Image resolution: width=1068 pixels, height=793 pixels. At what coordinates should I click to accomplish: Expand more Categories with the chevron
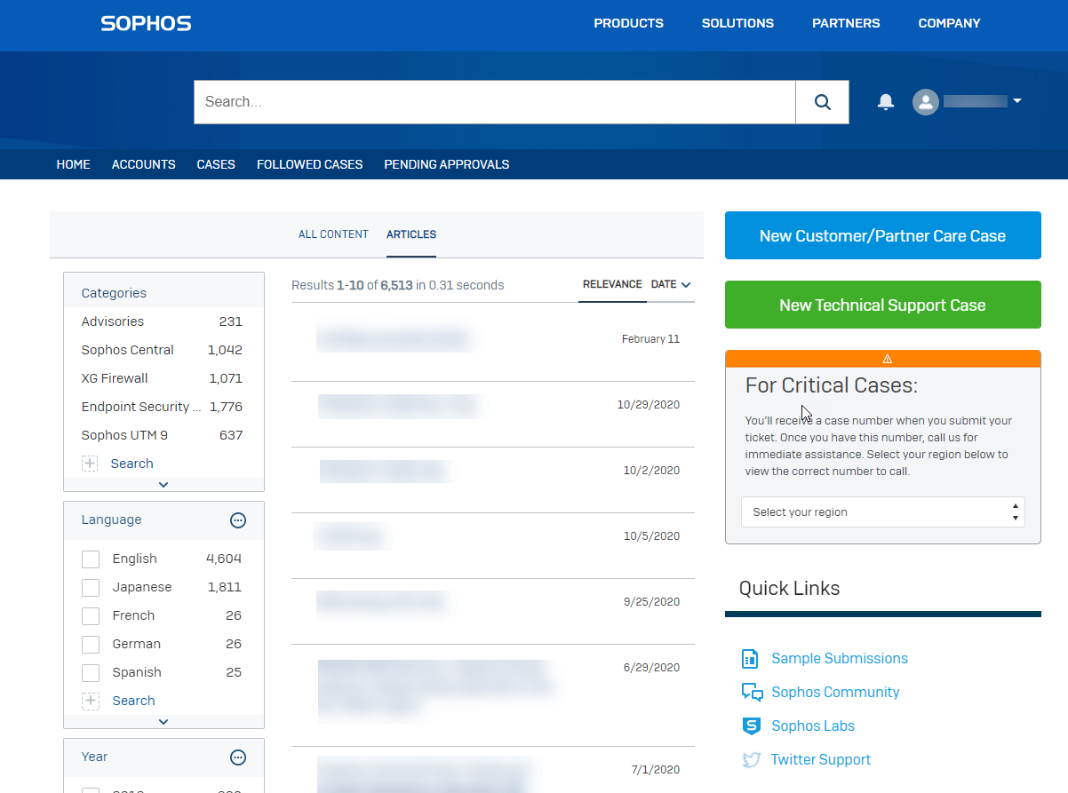click(x=163, y=485)
